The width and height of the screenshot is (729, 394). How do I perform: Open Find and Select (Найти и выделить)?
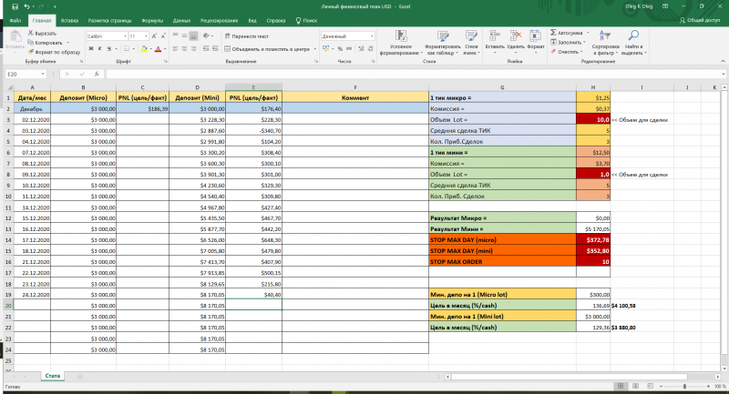tap(633, 37)
